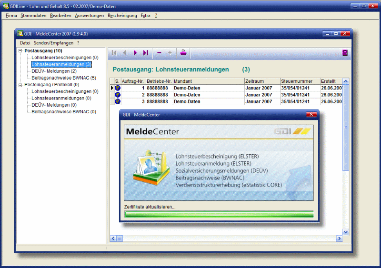Click the Mandant column header

pyautogui.click(x=208, y=81)
